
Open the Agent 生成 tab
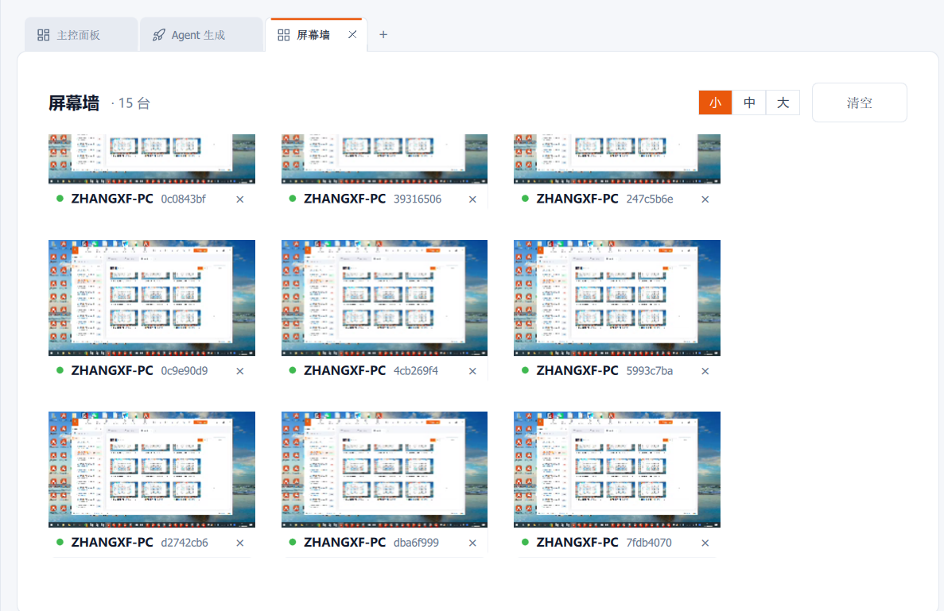[x=202, y=35]
